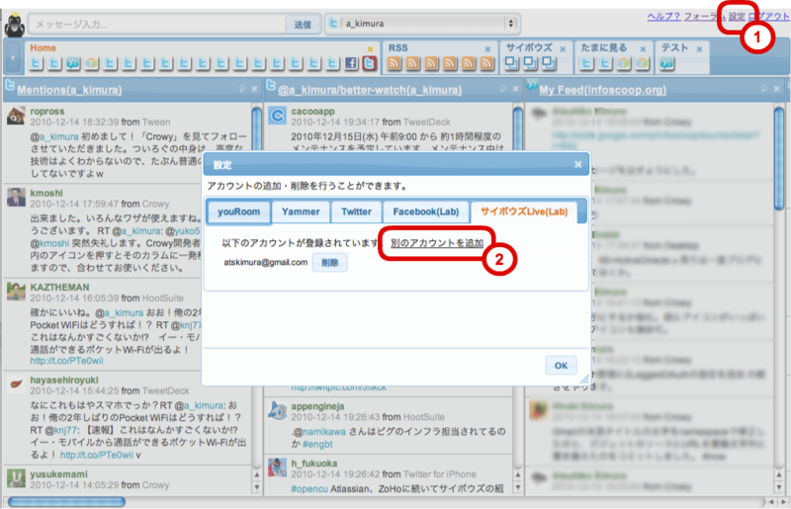Screen dimensions: 791x509
Task: Click ropross avatar thumbnail
Action: pos(16,116)
